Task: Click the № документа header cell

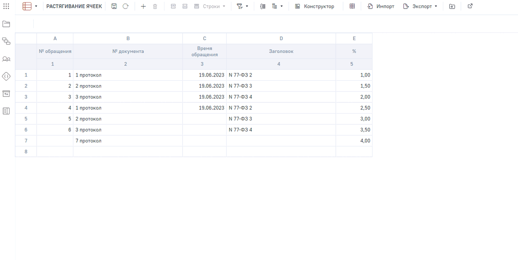Action: pos(128,51)
